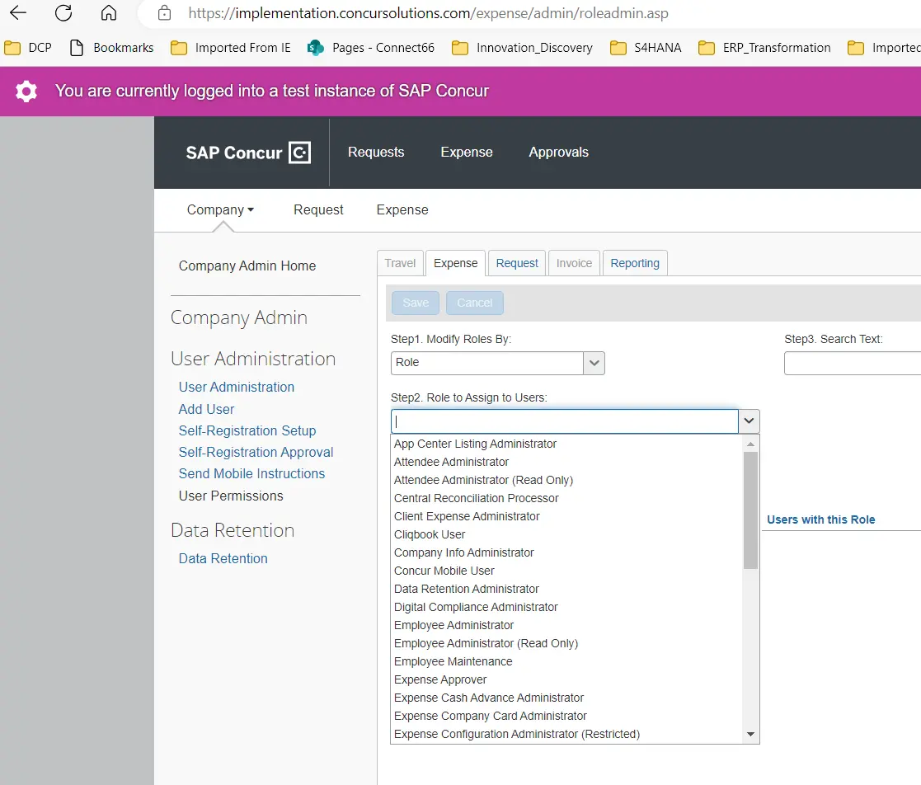Click the Save button
This screenshot has height=785, width=921.
(x=416, y=303)
